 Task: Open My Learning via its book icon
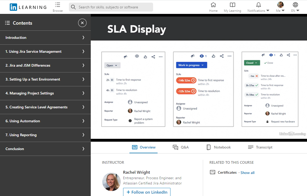232,5
